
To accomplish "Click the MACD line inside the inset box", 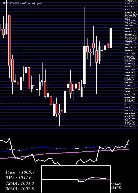I will 74,179.
